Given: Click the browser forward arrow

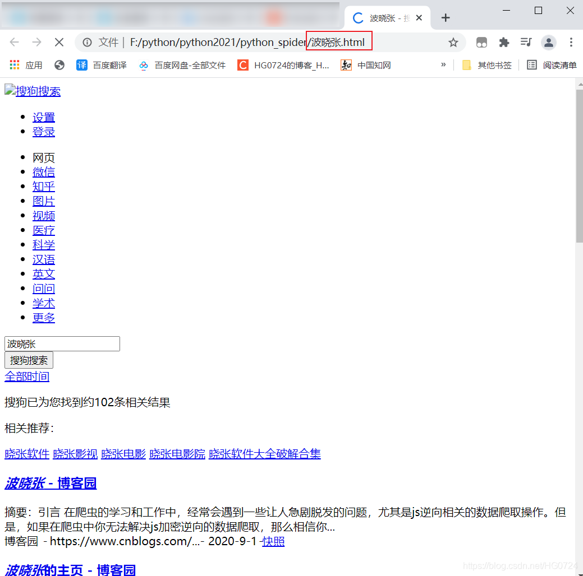Looking at the screenshot, I should [x=36, y=43].
